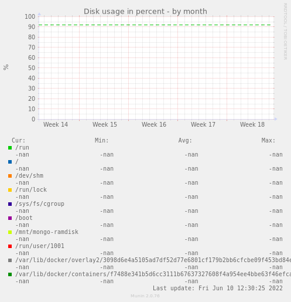Click the dark green docker containers swatch
This screenshot has height=302, width=291.
click(x=10, y=274)
